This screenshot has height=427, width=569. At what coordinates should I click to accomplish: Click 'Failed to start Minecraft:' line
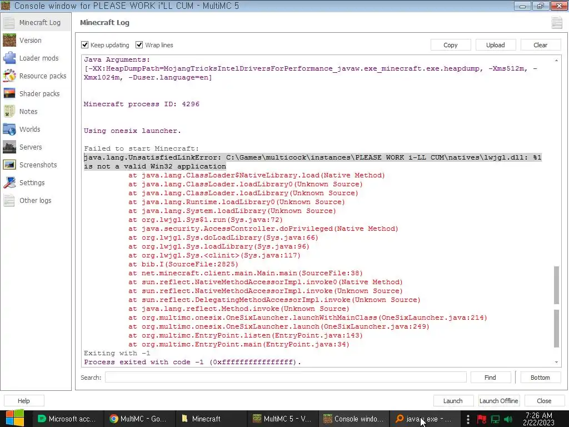(x=142, y=148)
